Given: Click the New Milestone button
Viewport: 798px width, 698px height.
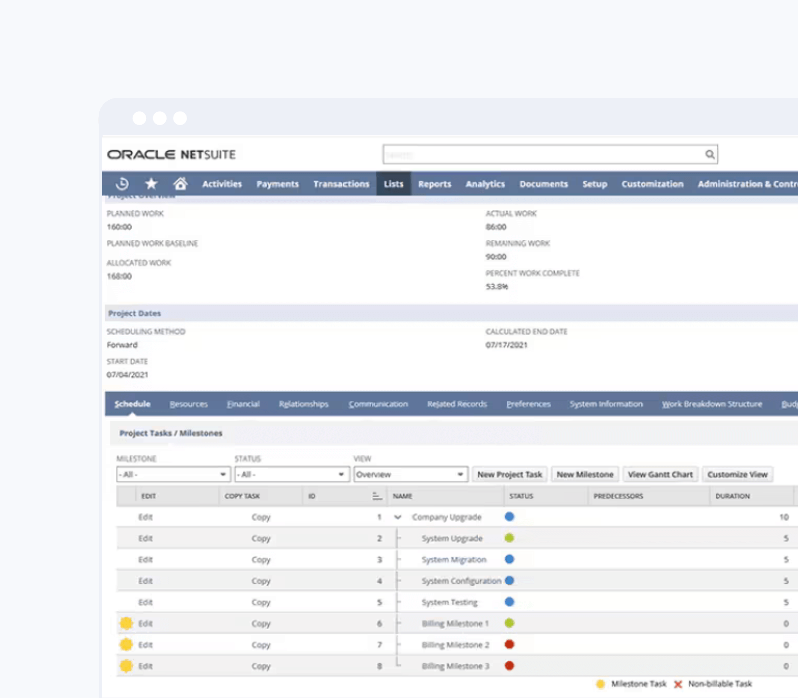Looking at the screenshot, I should (585, 474).
